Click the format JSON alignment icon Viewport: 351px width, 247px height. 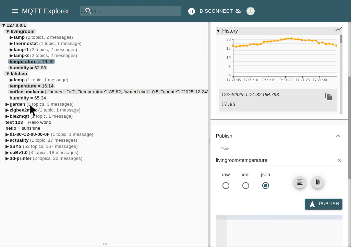300,182
